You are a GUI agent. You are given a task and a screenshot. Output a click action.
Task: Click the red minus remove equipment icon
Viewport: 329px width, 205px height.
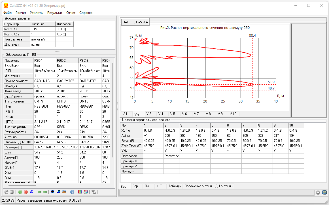coord(26,192)
